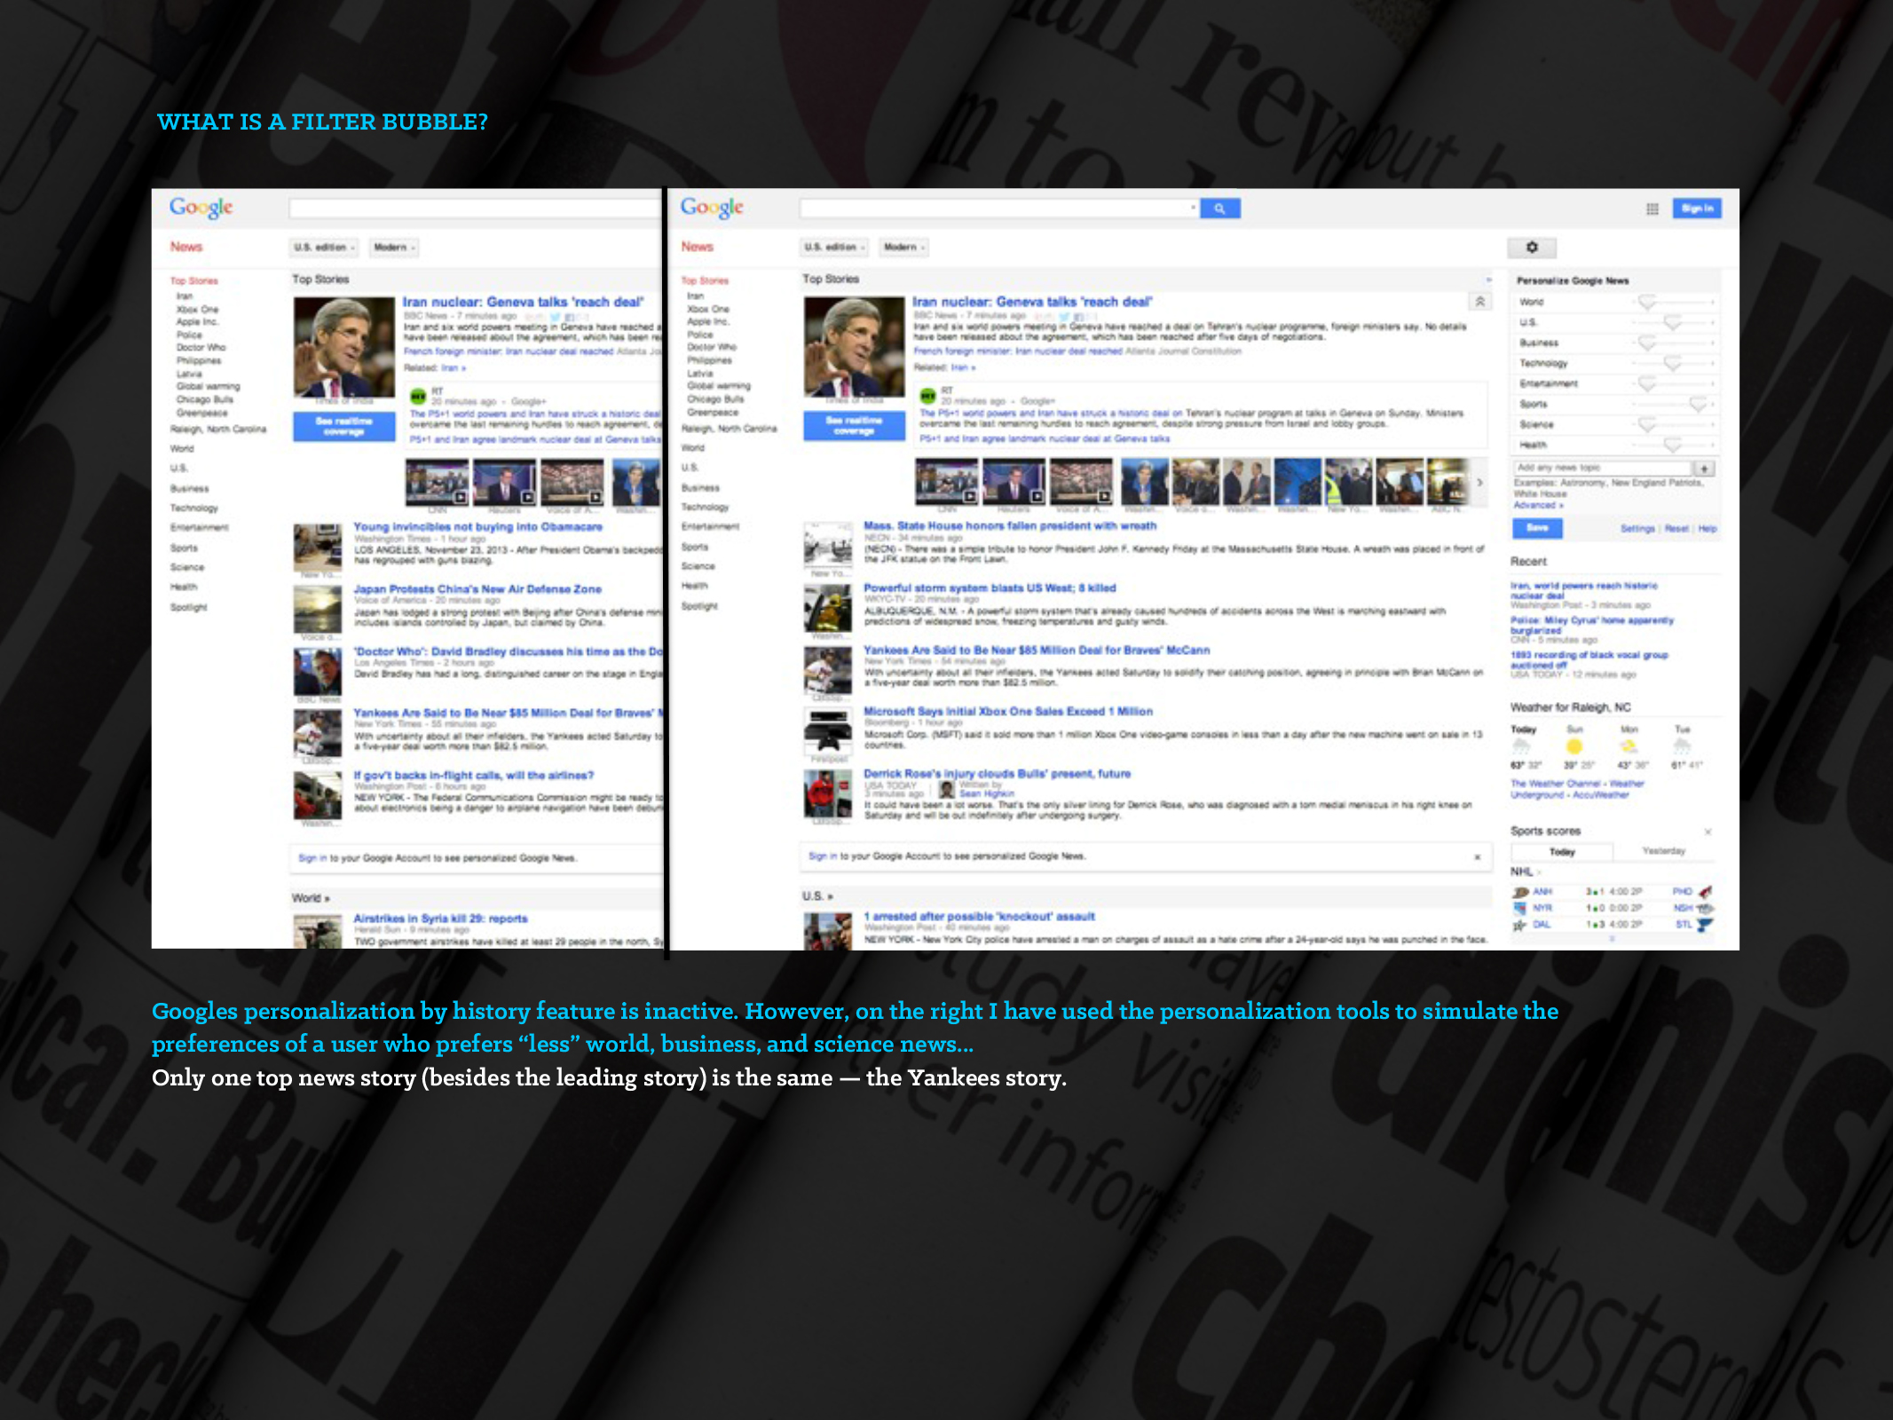Screen dimensions: 1893x1420
Task: Click See realtime coverage in left screenshot
Action: (x=343, y=426)
